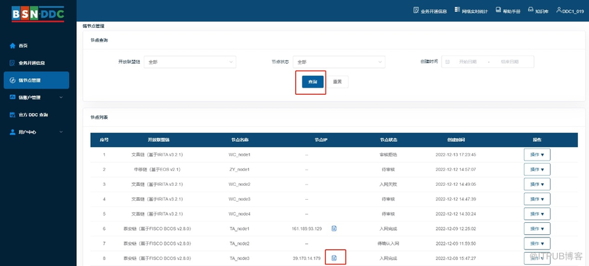
Task: Click the node name WC_node1
Action: point(239,155)
